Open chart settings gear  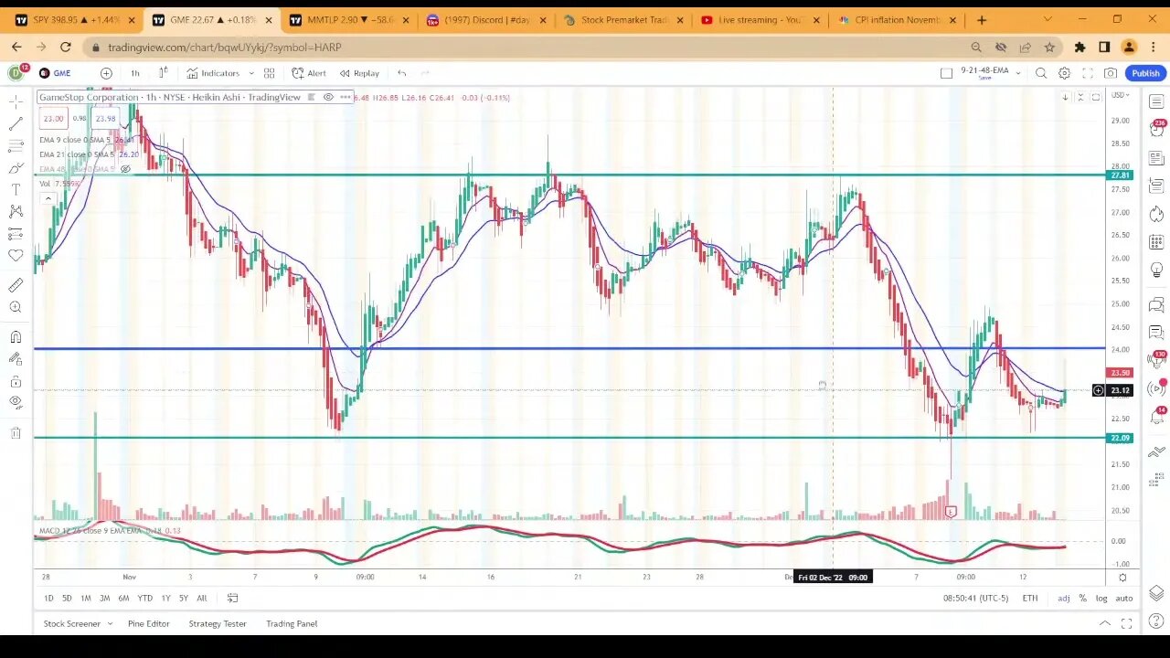point(1064,73)
